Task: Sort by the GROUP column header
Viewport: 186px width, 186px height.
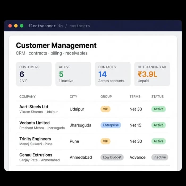Action: click(x=106, y=96)
